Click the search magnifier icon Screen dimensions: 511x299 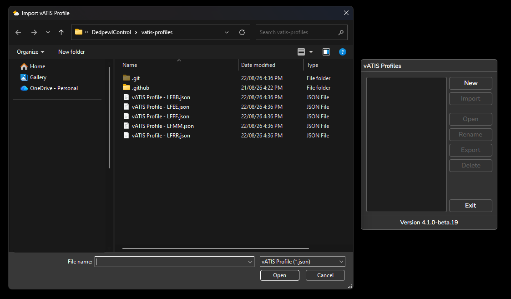coord(341,32)
